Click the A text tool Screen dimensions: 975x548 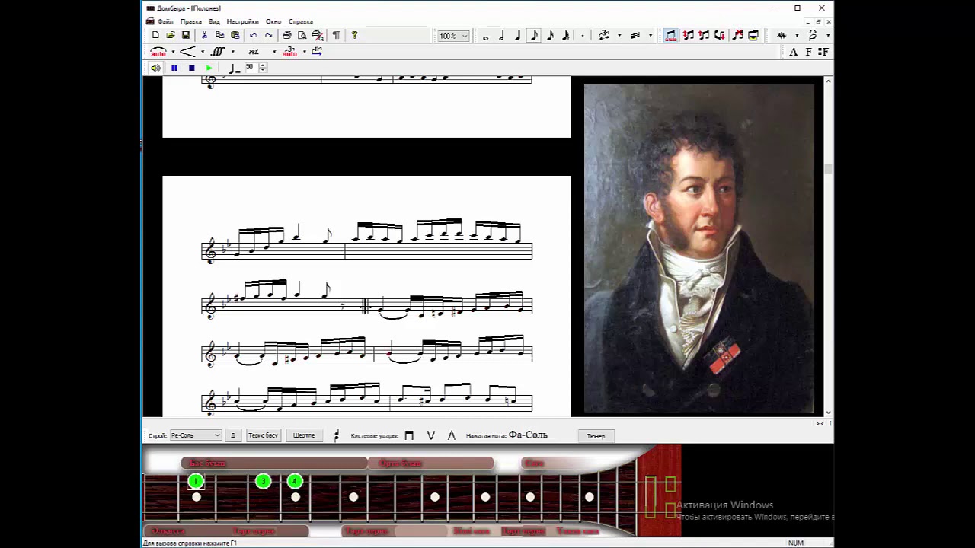tap(793, 52)
